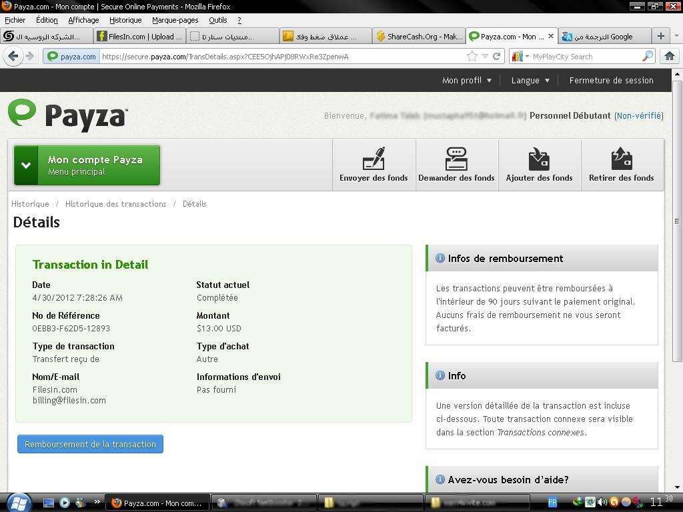The height and width of the screenshot is (512, 683).
Task: Open the Édition menu
Action: [x=47, y=20]
